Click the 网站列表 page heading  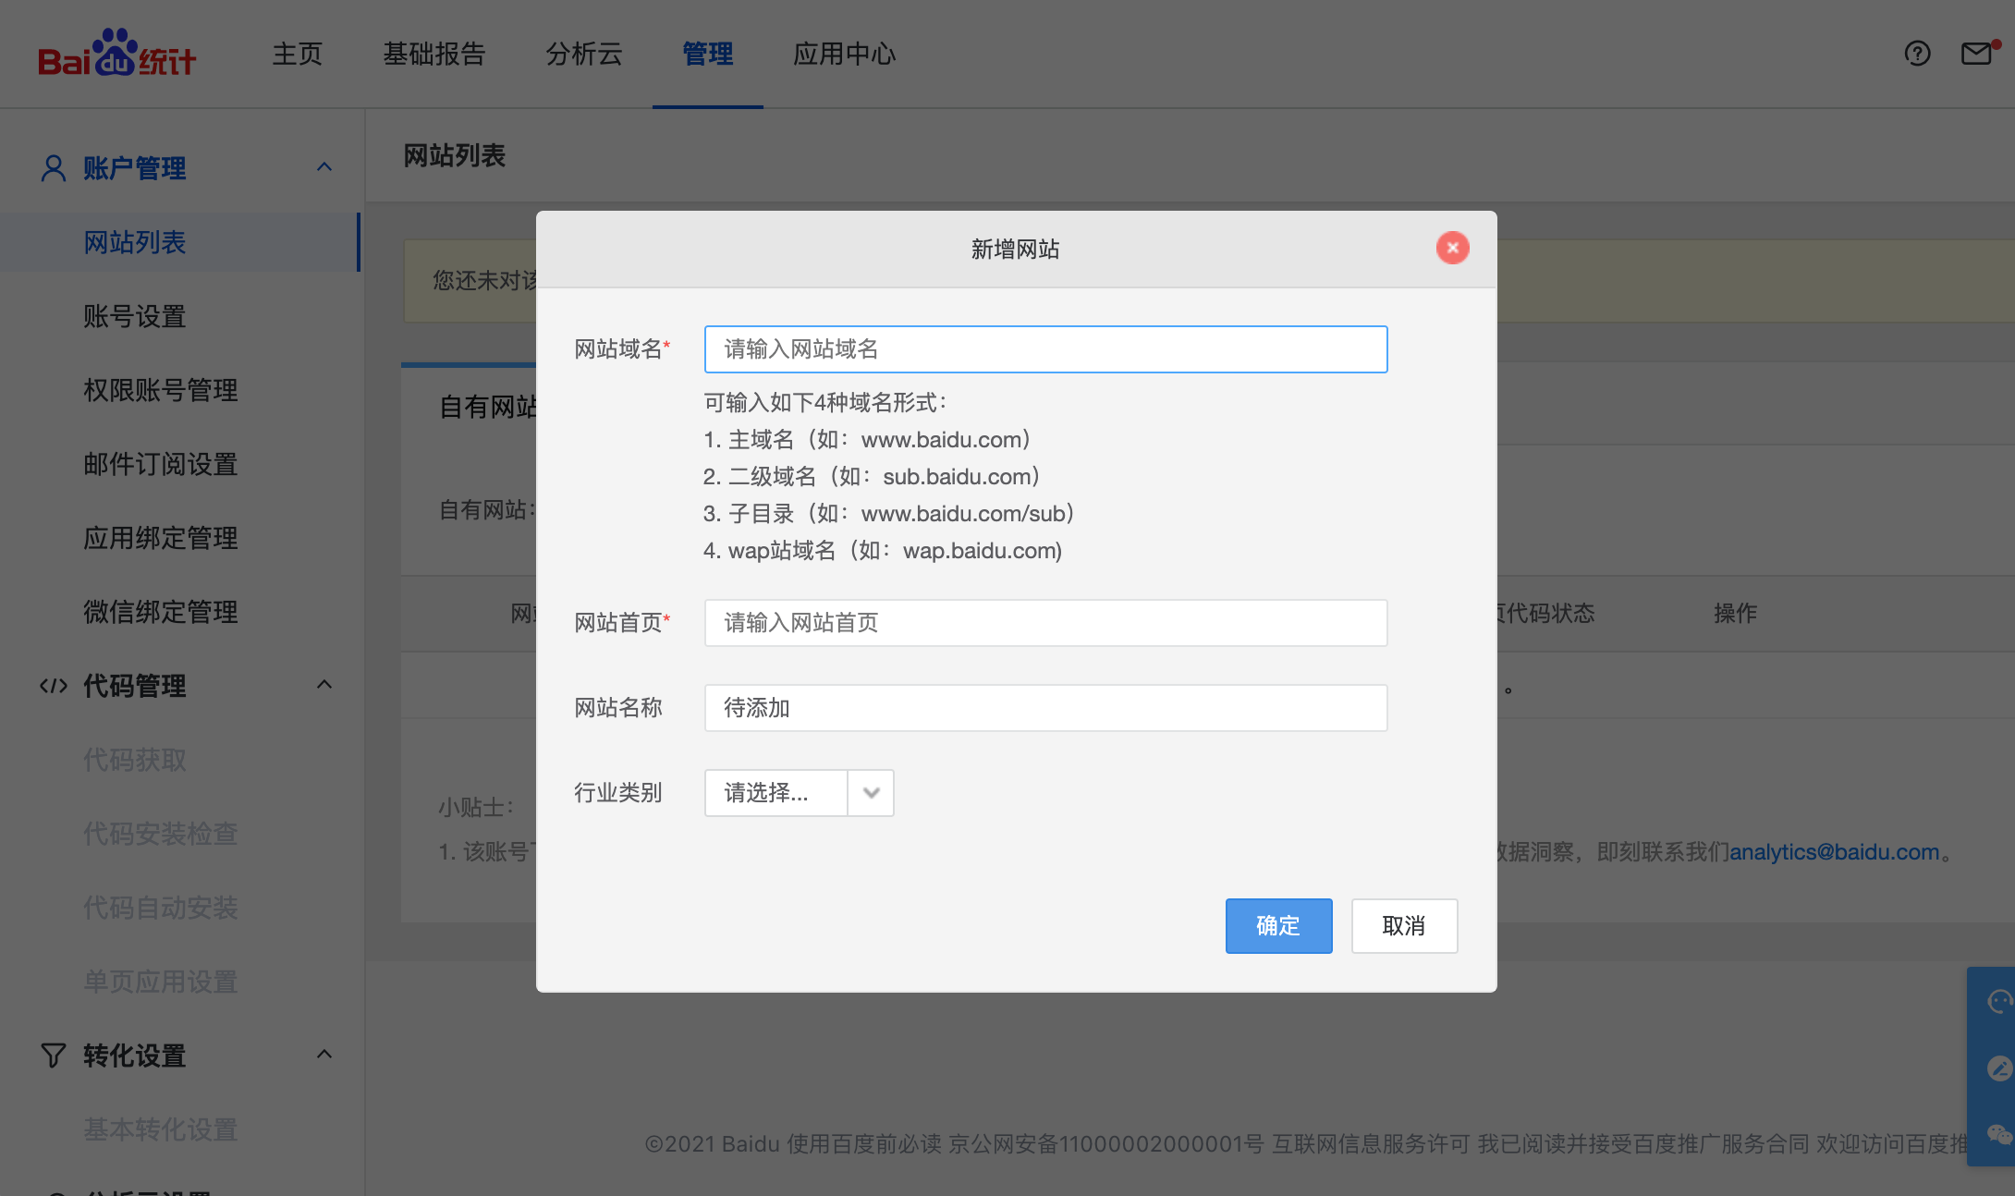tap(455, 155)
